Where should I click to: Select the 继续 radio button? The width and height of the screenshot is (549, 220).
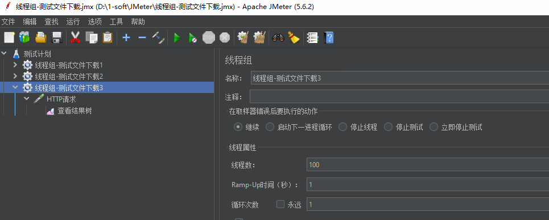(238, 127)
